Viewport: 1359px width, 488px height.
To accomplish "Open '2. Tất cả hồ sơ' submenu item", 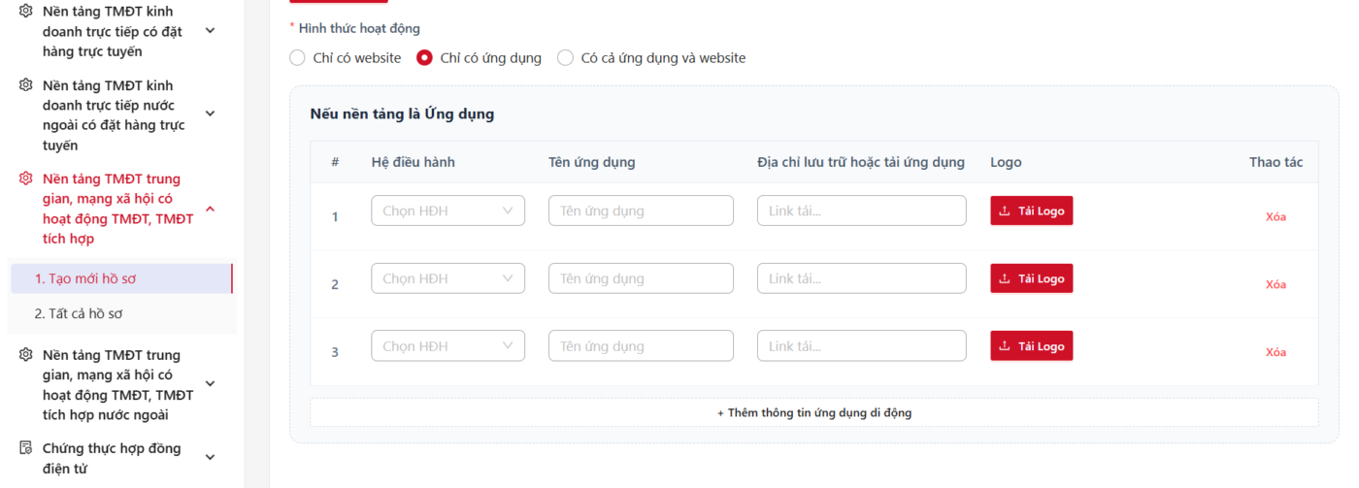I will point(121,313).
